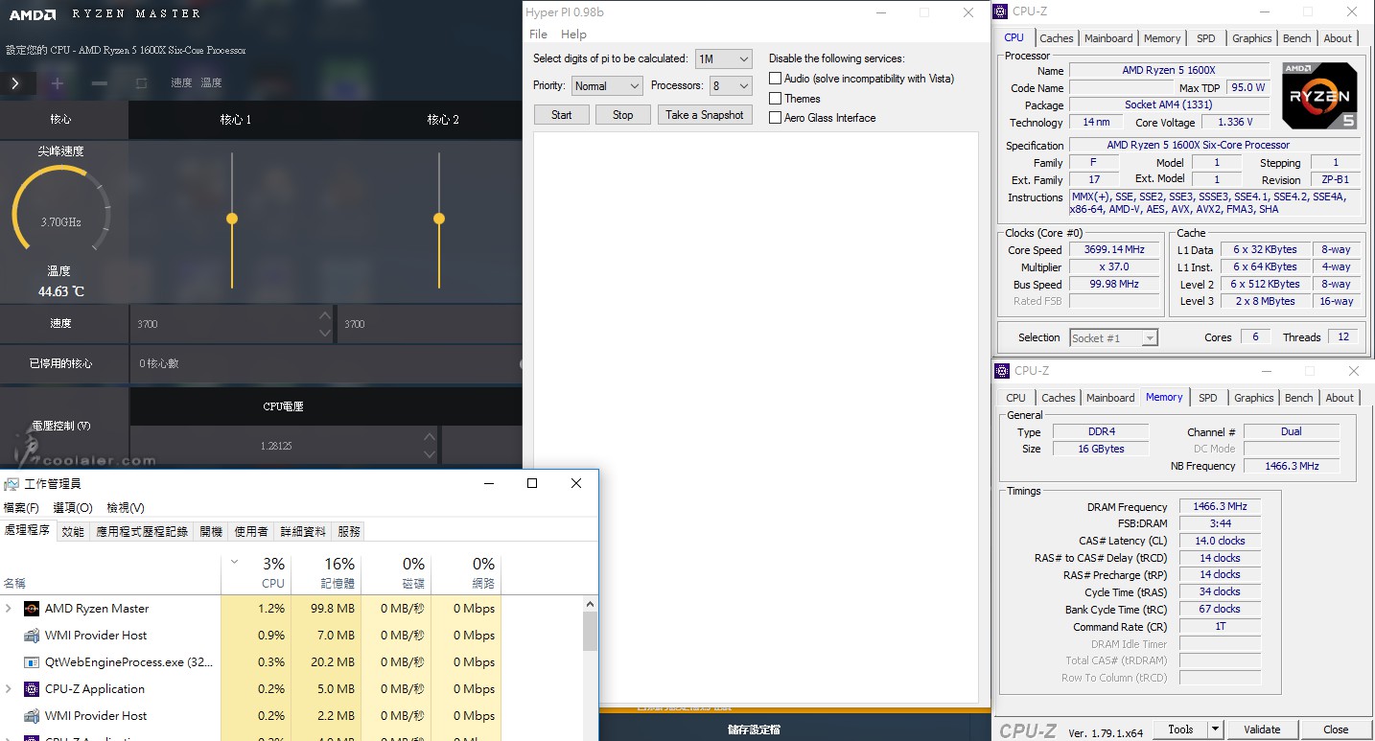The height and width of the screenshot is (741, 1375).
Task: Switch to 詳細資料 tab in Task Manager
Action: pyautogui.click(x=303, y=531)
